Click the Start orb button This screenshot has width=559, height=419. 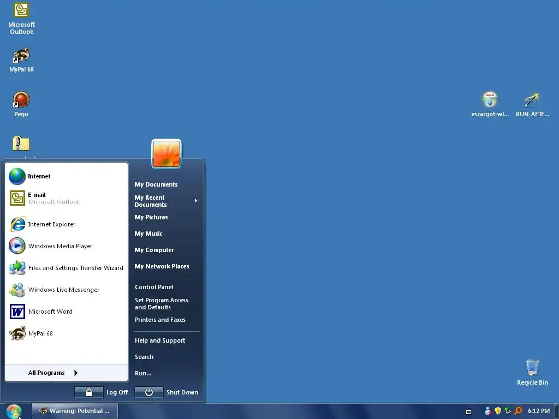click(x=14, y=411)
